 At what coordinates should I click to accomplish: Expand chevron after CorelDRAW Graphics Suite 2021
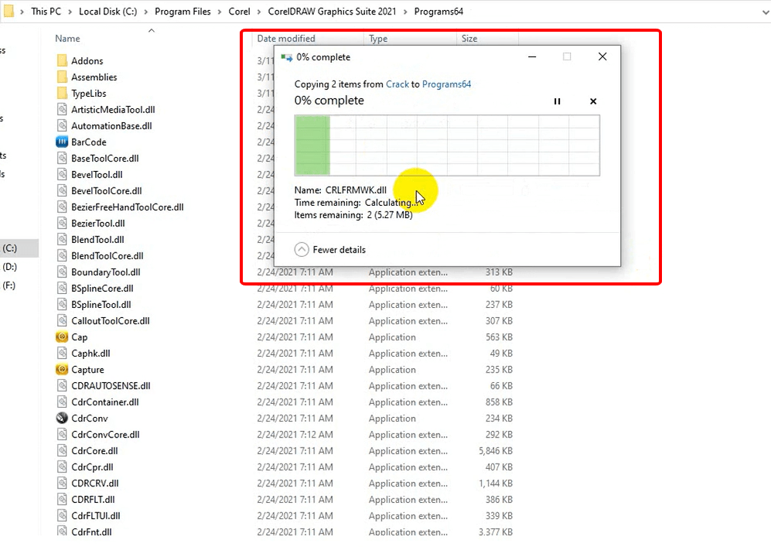(406, 12)
